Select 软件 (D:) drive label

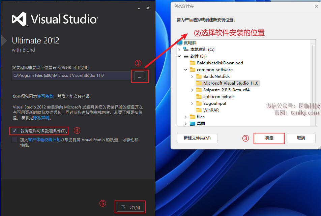(198, 56)
